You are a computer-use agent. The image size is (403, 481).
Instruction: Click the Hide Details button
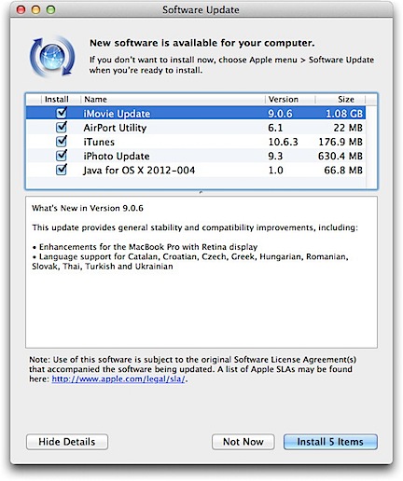67,442
